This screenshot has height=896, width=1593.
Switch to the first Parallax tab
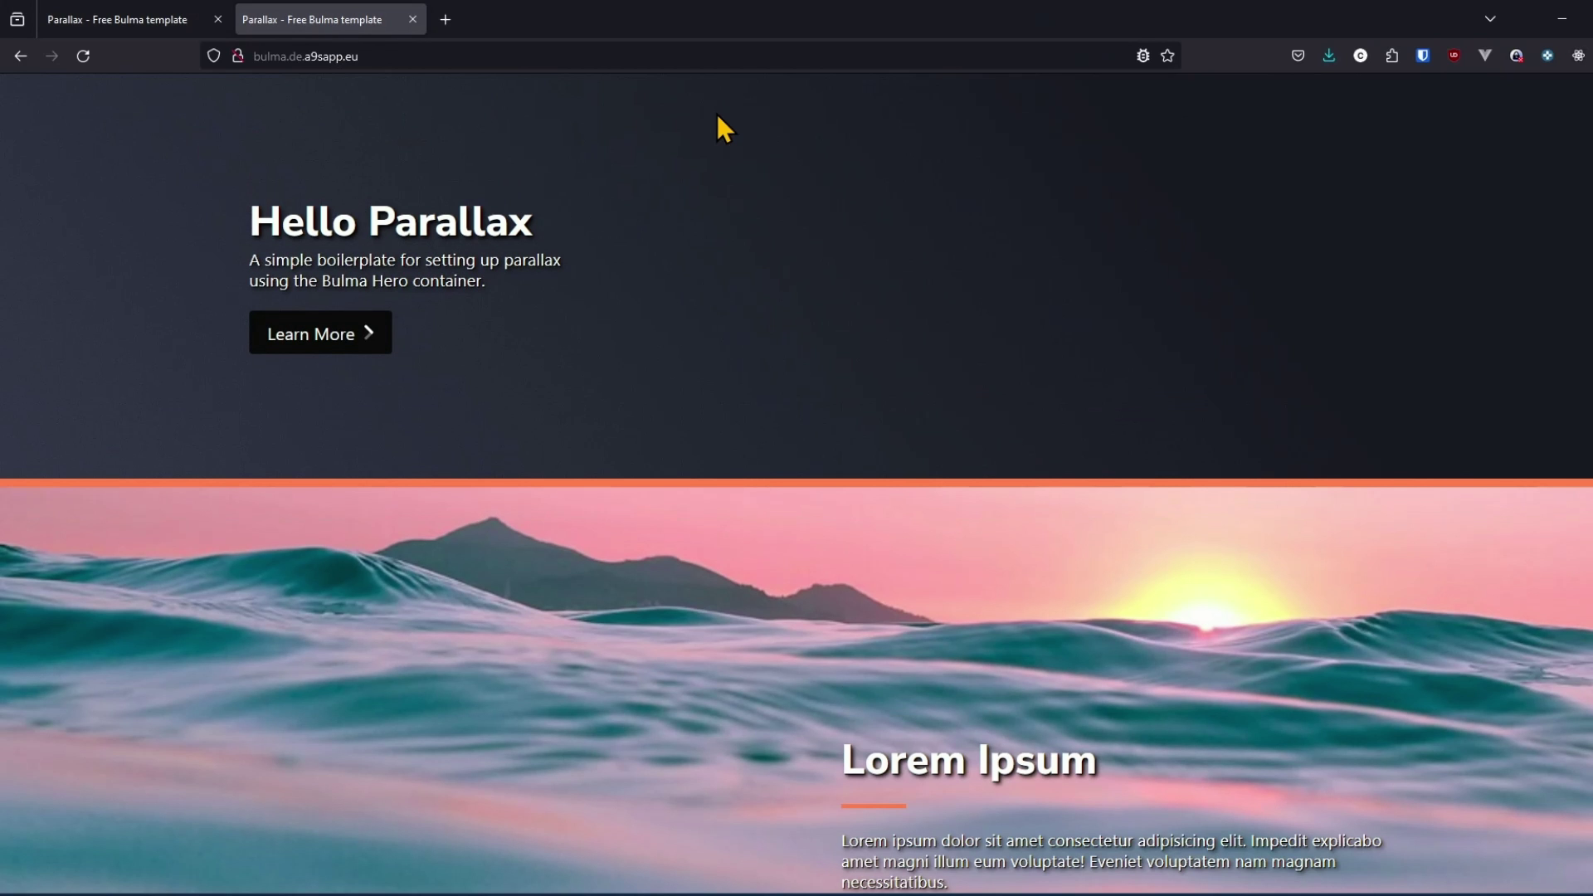coord(117,19)
